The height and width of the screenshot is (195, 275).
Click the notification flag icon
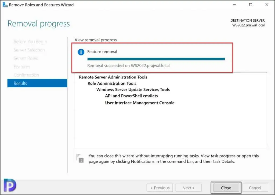point(80,158)
